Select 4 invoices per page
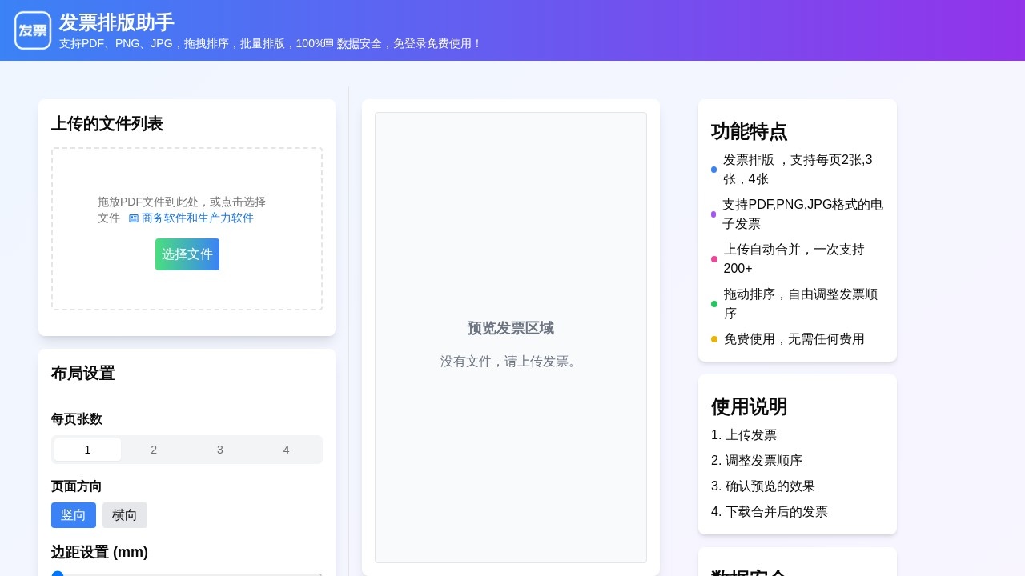The width and height of the screenshot is (1025, 576). coord(286,450)
